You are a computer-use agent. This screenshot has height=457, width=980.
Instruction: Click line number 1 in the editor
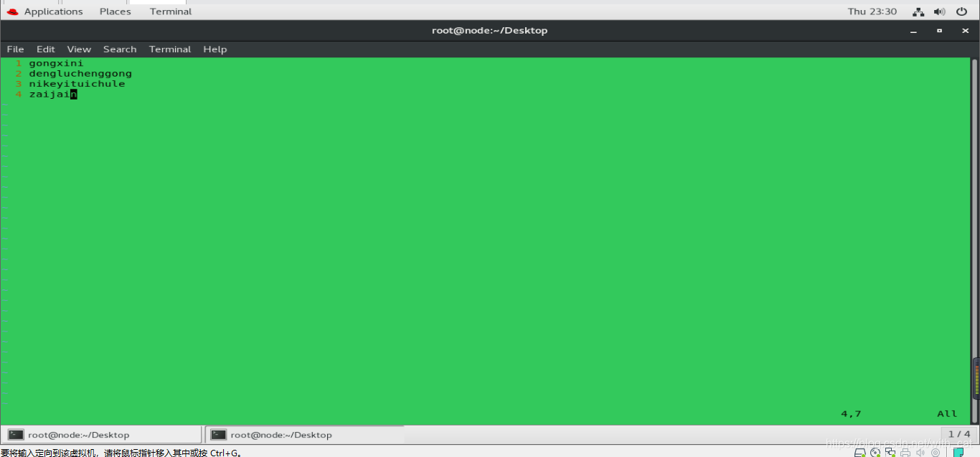[19, 63]
